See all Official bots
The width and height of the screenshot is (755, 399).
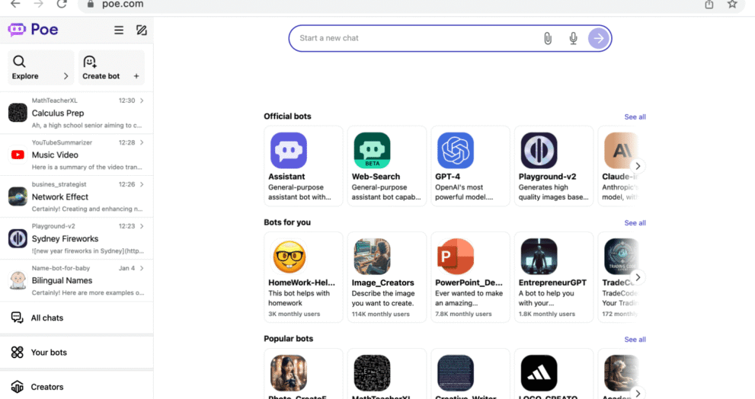click(x=635, y=117)
